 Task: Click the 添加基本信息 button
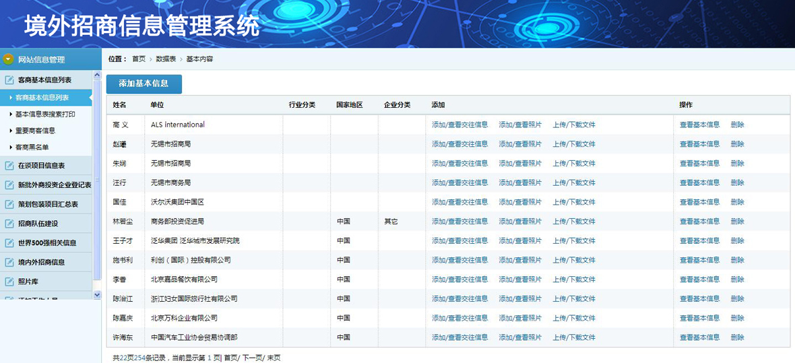144,84
